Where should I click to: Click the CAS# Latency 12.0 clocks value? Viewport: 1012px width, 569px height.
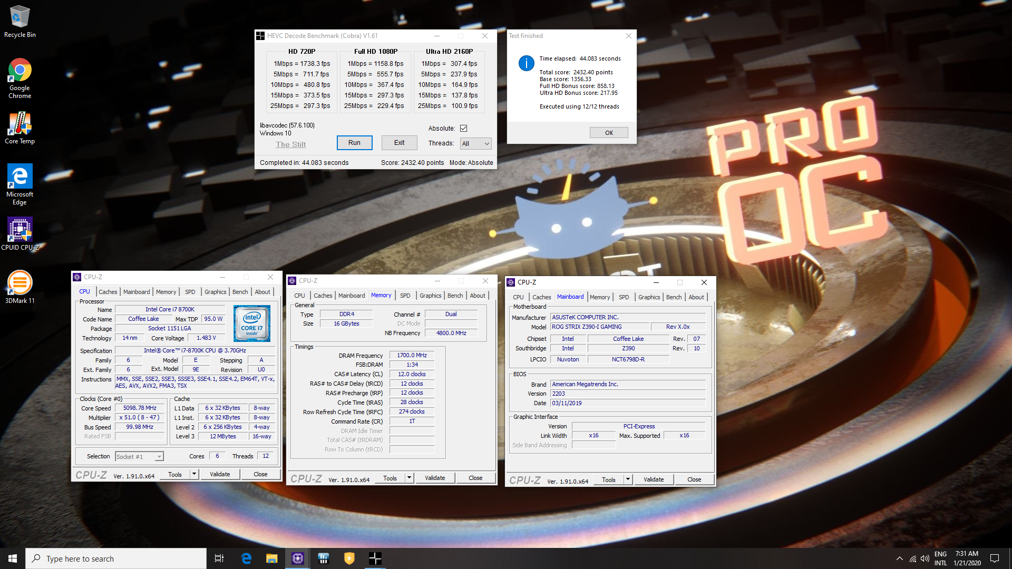tap(412, 375)
